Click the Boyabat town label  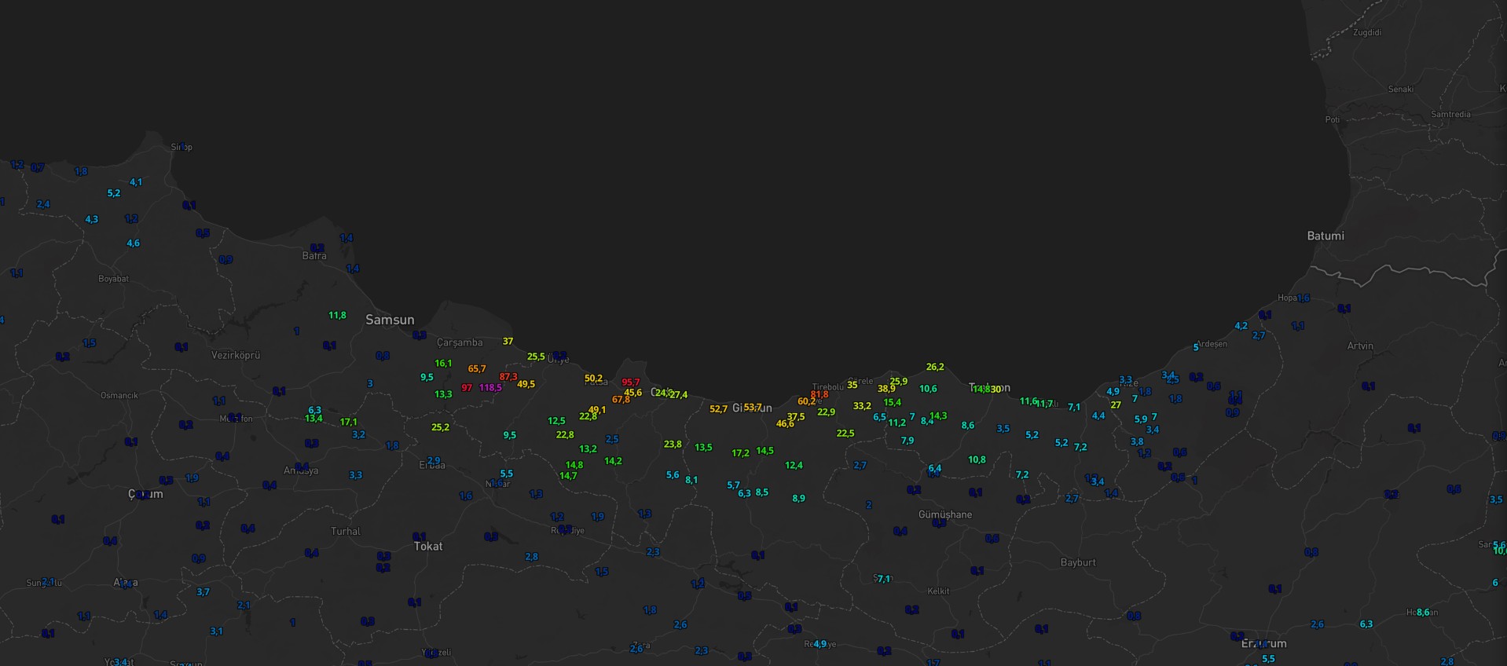[x=113, y=279]
